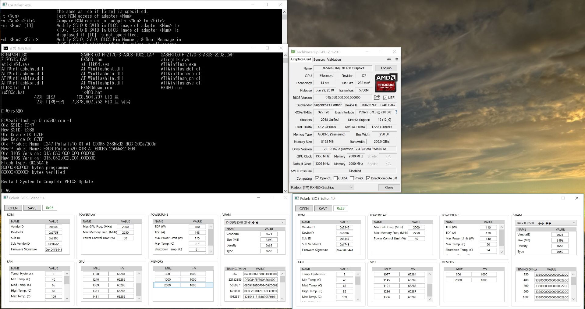Click the GPU-Z chip logo in titlebar

[x=293, y=52]
